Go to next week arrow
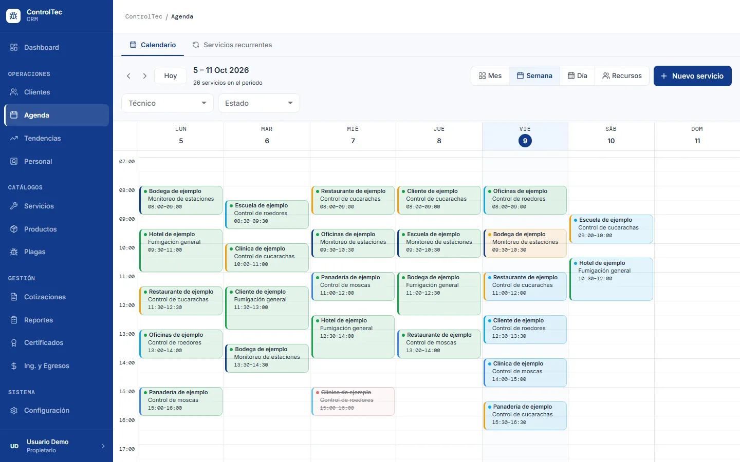Screen dimensions: 740x462 (145, 76)
